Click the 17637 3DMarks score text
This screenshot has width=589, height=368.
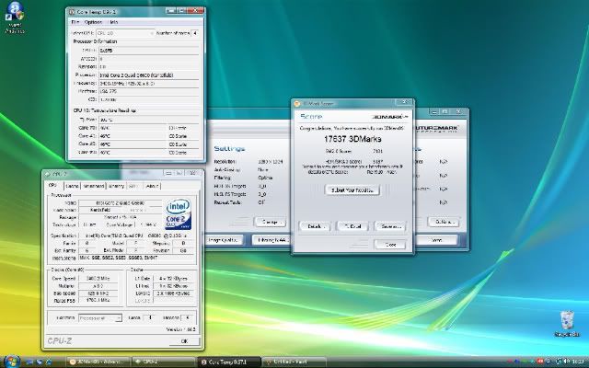352,139
